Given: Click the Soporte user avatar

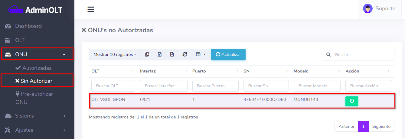Looking at the screenshot, I should pyautogui.click(x=367, y=8).
